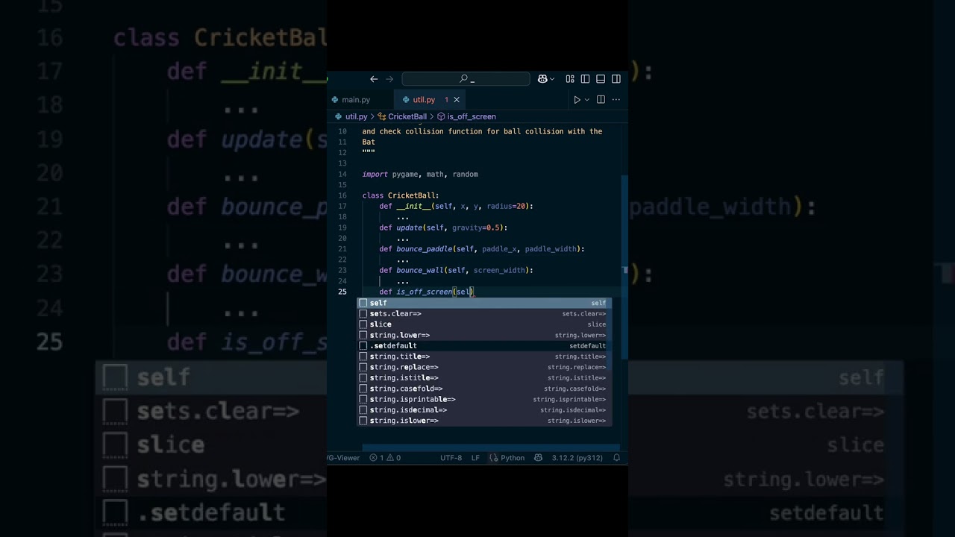Click the command center search field

(x=466, y=79)
